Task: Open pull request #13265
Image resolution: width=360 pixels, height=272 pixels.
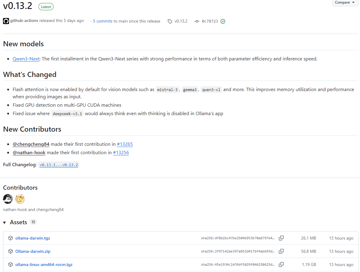Action: [x=125, y=144]
